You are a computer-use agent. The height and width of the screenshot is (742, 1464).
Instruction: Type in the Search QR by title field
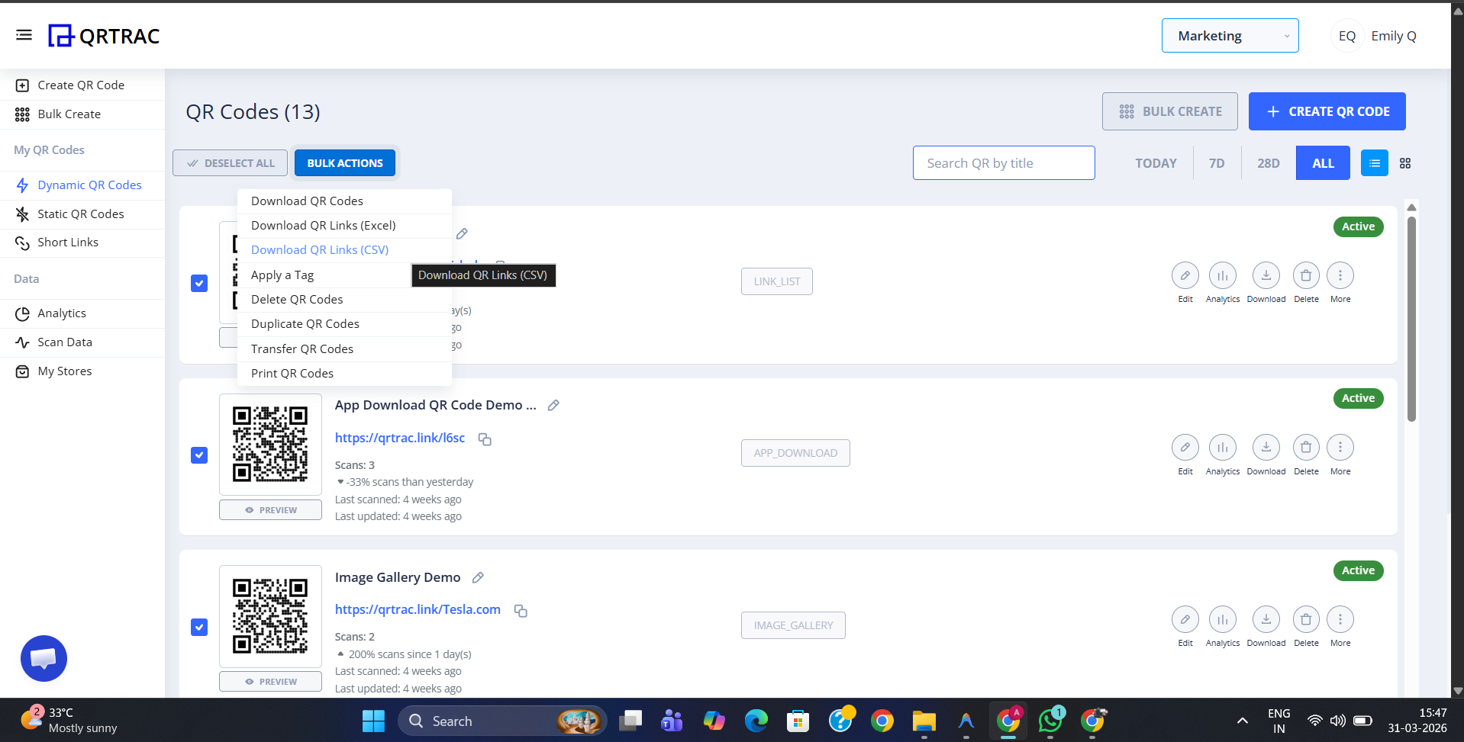[x=1003, y=162]
